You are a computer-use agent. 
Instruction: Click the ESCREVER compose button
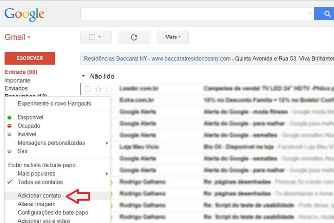tap(30, 58)
